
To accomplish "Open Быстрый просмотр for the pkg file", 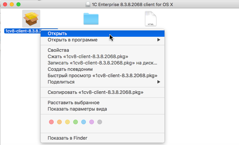I will pos(102,76).
